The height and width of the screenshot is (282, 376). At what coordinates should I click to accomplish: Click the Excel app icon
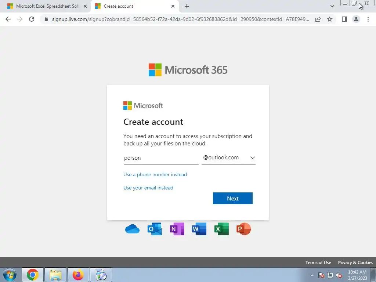pyautogui.click(x=221, y=229)
